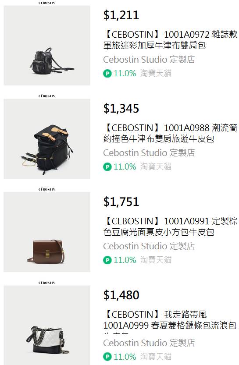The image size is (239, 365).
Task: Click the green P icon beside $1,211 item's 11.0%
Action: (107, 74)
